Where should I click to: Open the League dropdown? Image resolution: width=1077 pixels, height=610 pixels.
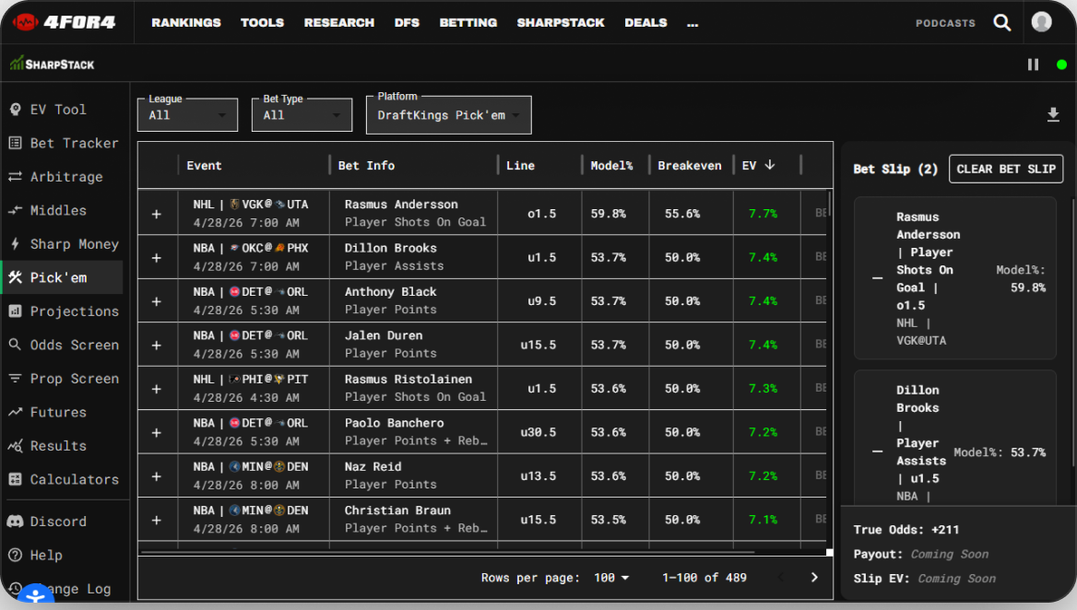187,114
